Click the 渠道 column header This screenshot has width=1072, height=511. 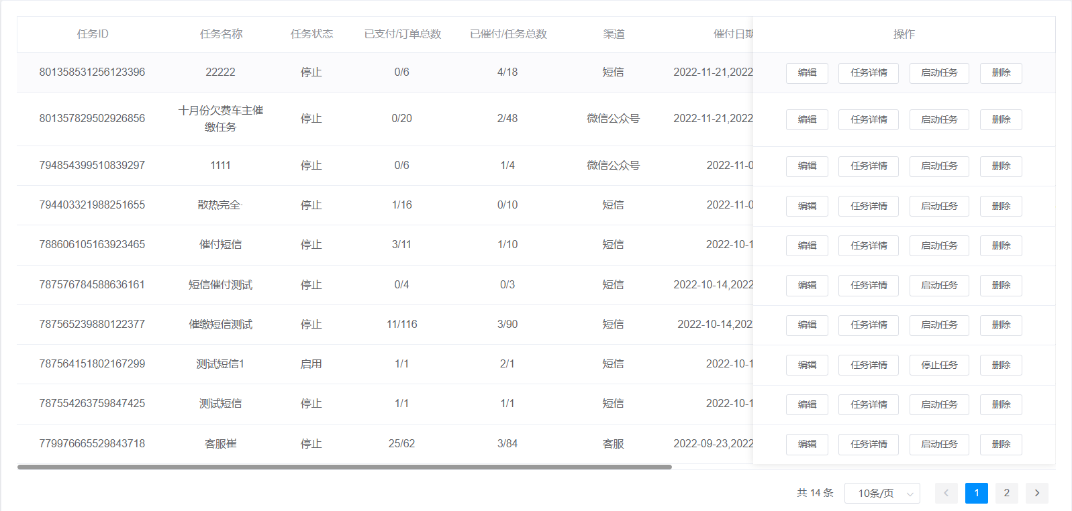614,34
